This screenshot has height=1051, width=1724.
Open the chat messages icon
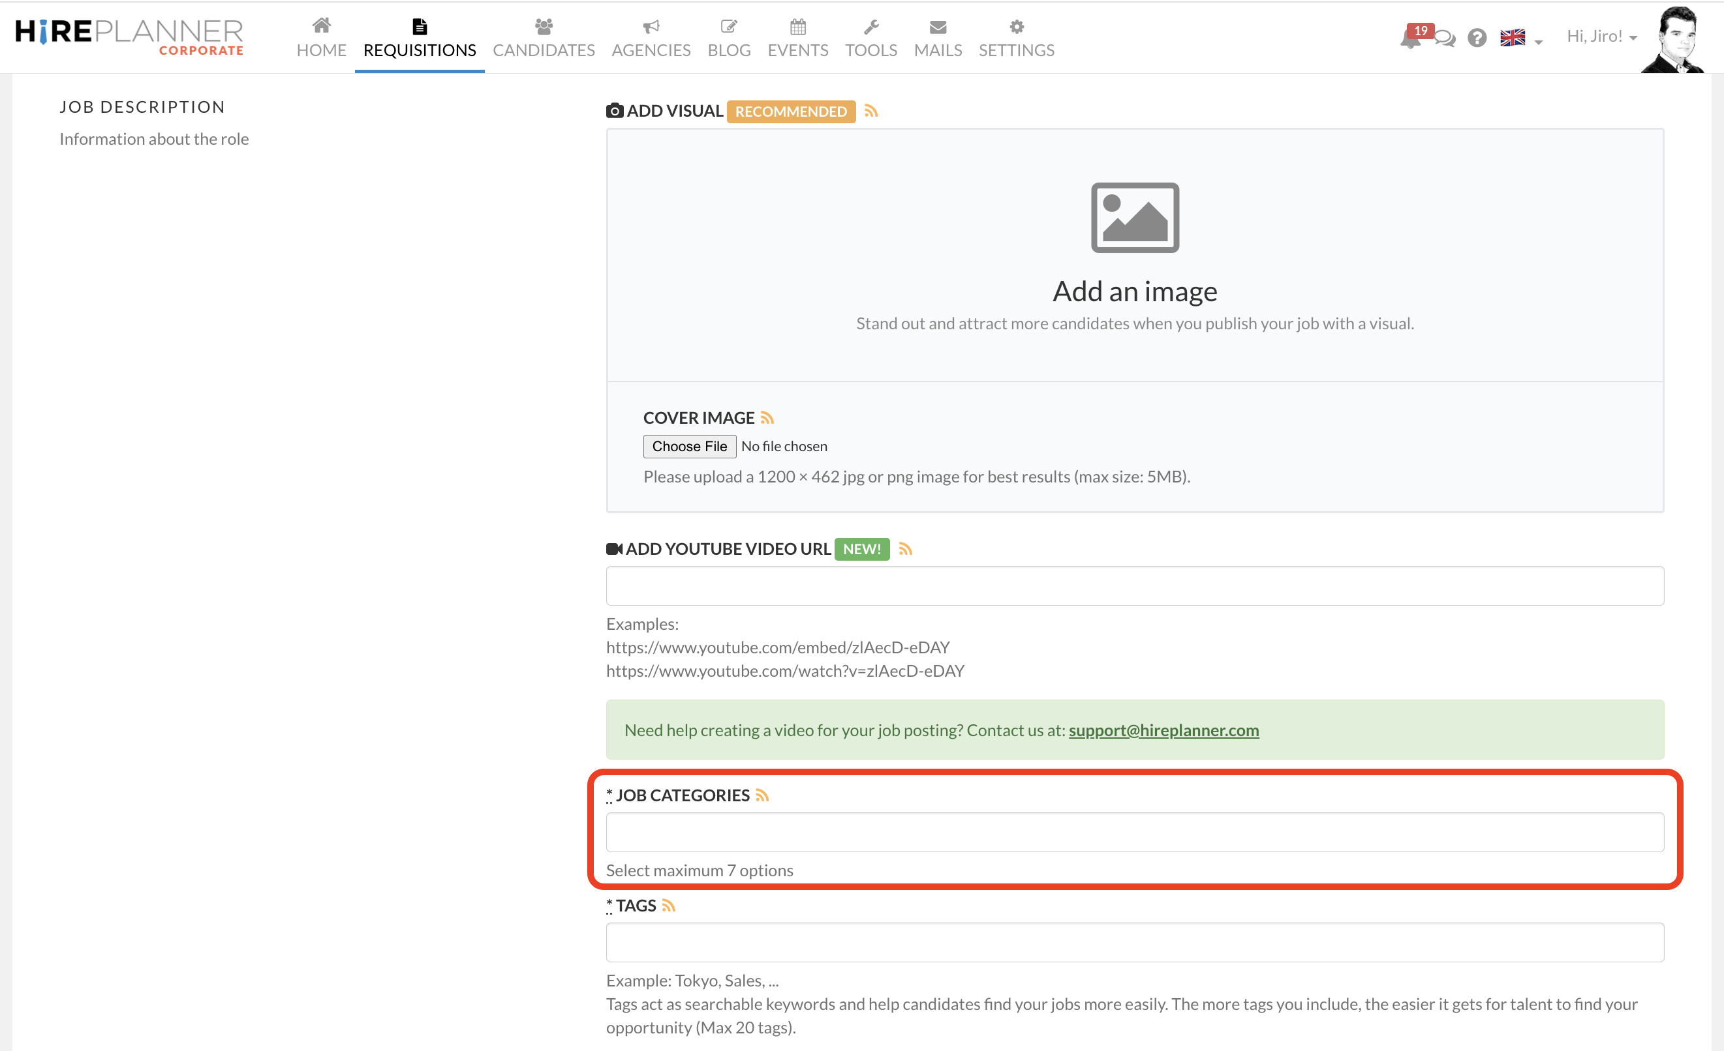tap(1445, 38)
